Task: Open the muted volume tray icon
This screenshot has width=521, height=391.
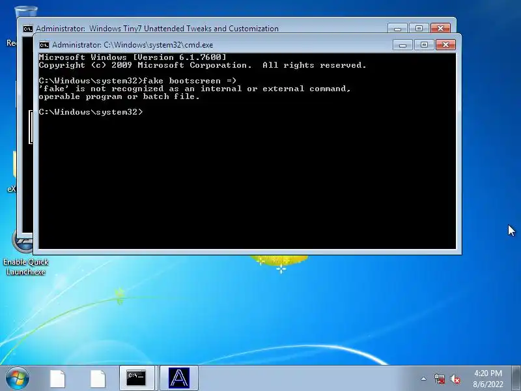Action: (x=455, y=379)
